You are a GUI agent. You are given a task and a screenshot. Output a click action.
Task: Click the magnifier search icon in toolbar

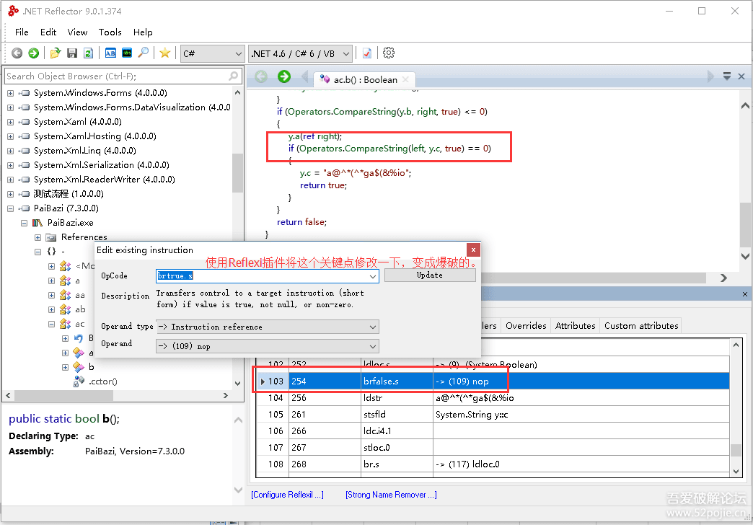pyautogui.click(x=143, y=53)
